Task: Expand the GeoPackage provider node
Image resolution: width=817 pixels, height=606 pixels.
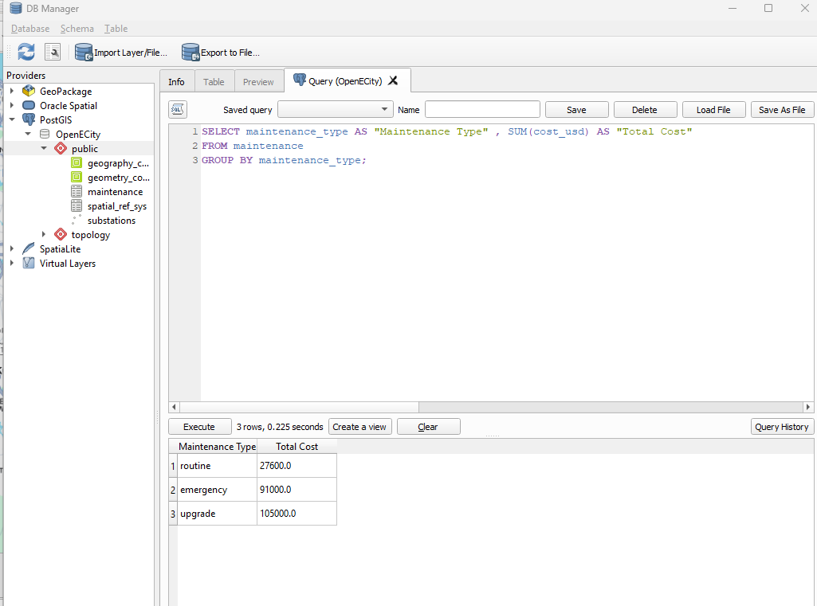Action: (12, 91)
